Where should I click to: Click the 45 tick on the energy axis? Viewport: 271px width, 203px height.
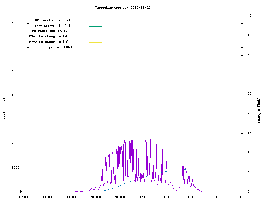(x=249, y=16)
